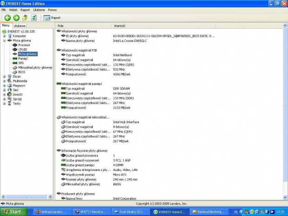Click the Intel Hub Interface value
This screenshot has width=288, height=216.
pyautogui.click(x=126, y=122)
